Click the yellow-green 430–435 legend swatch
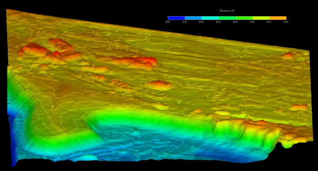 [261, 18]
